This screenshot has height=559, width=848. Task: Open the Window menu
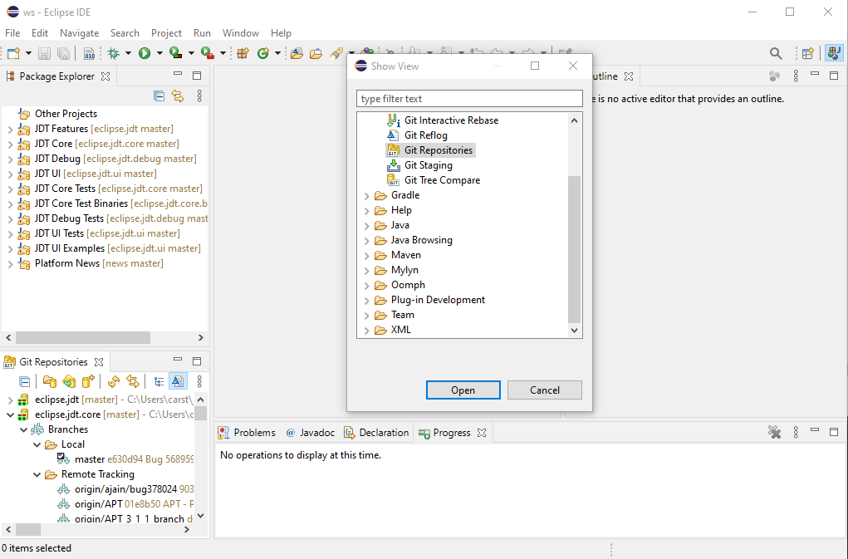[x=241, y=33]
